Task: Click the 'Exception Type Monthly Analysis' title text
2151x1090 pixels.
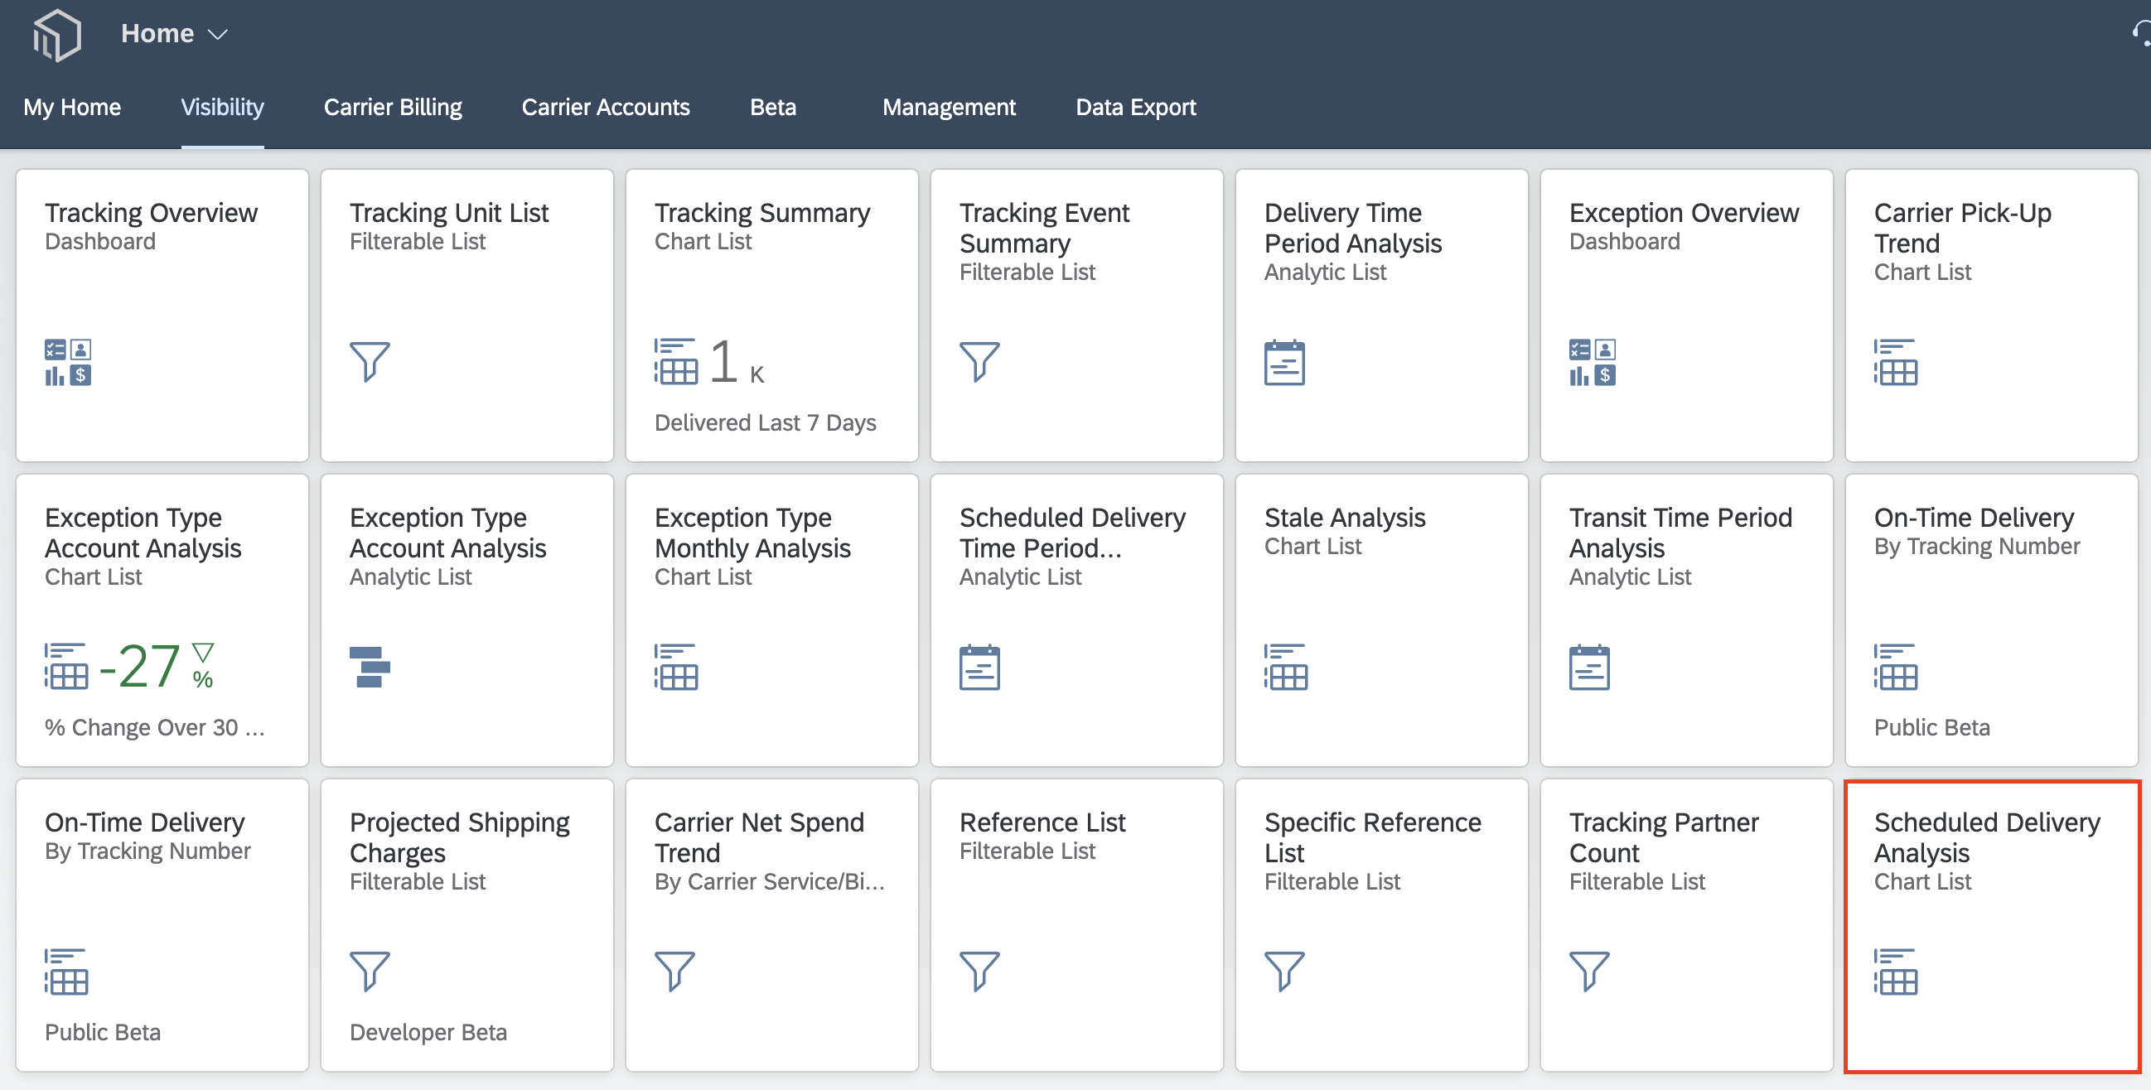Action: [x=752, y=533]
